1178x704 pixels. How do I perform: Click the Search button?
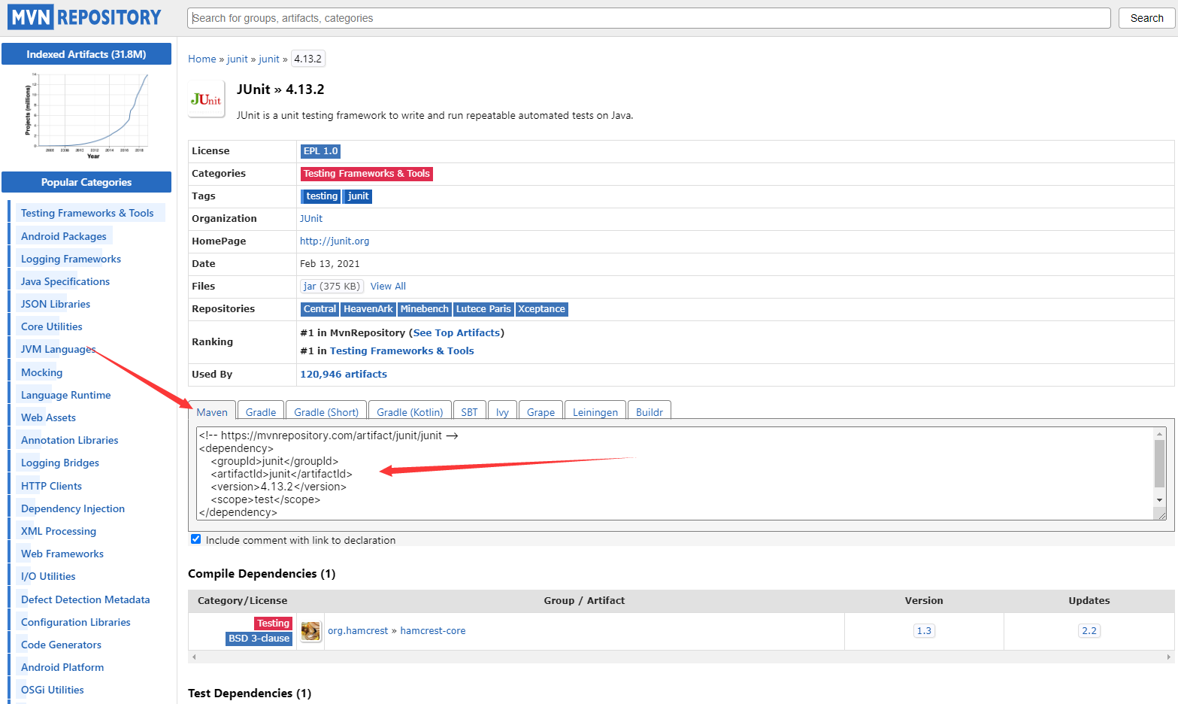1146,18
